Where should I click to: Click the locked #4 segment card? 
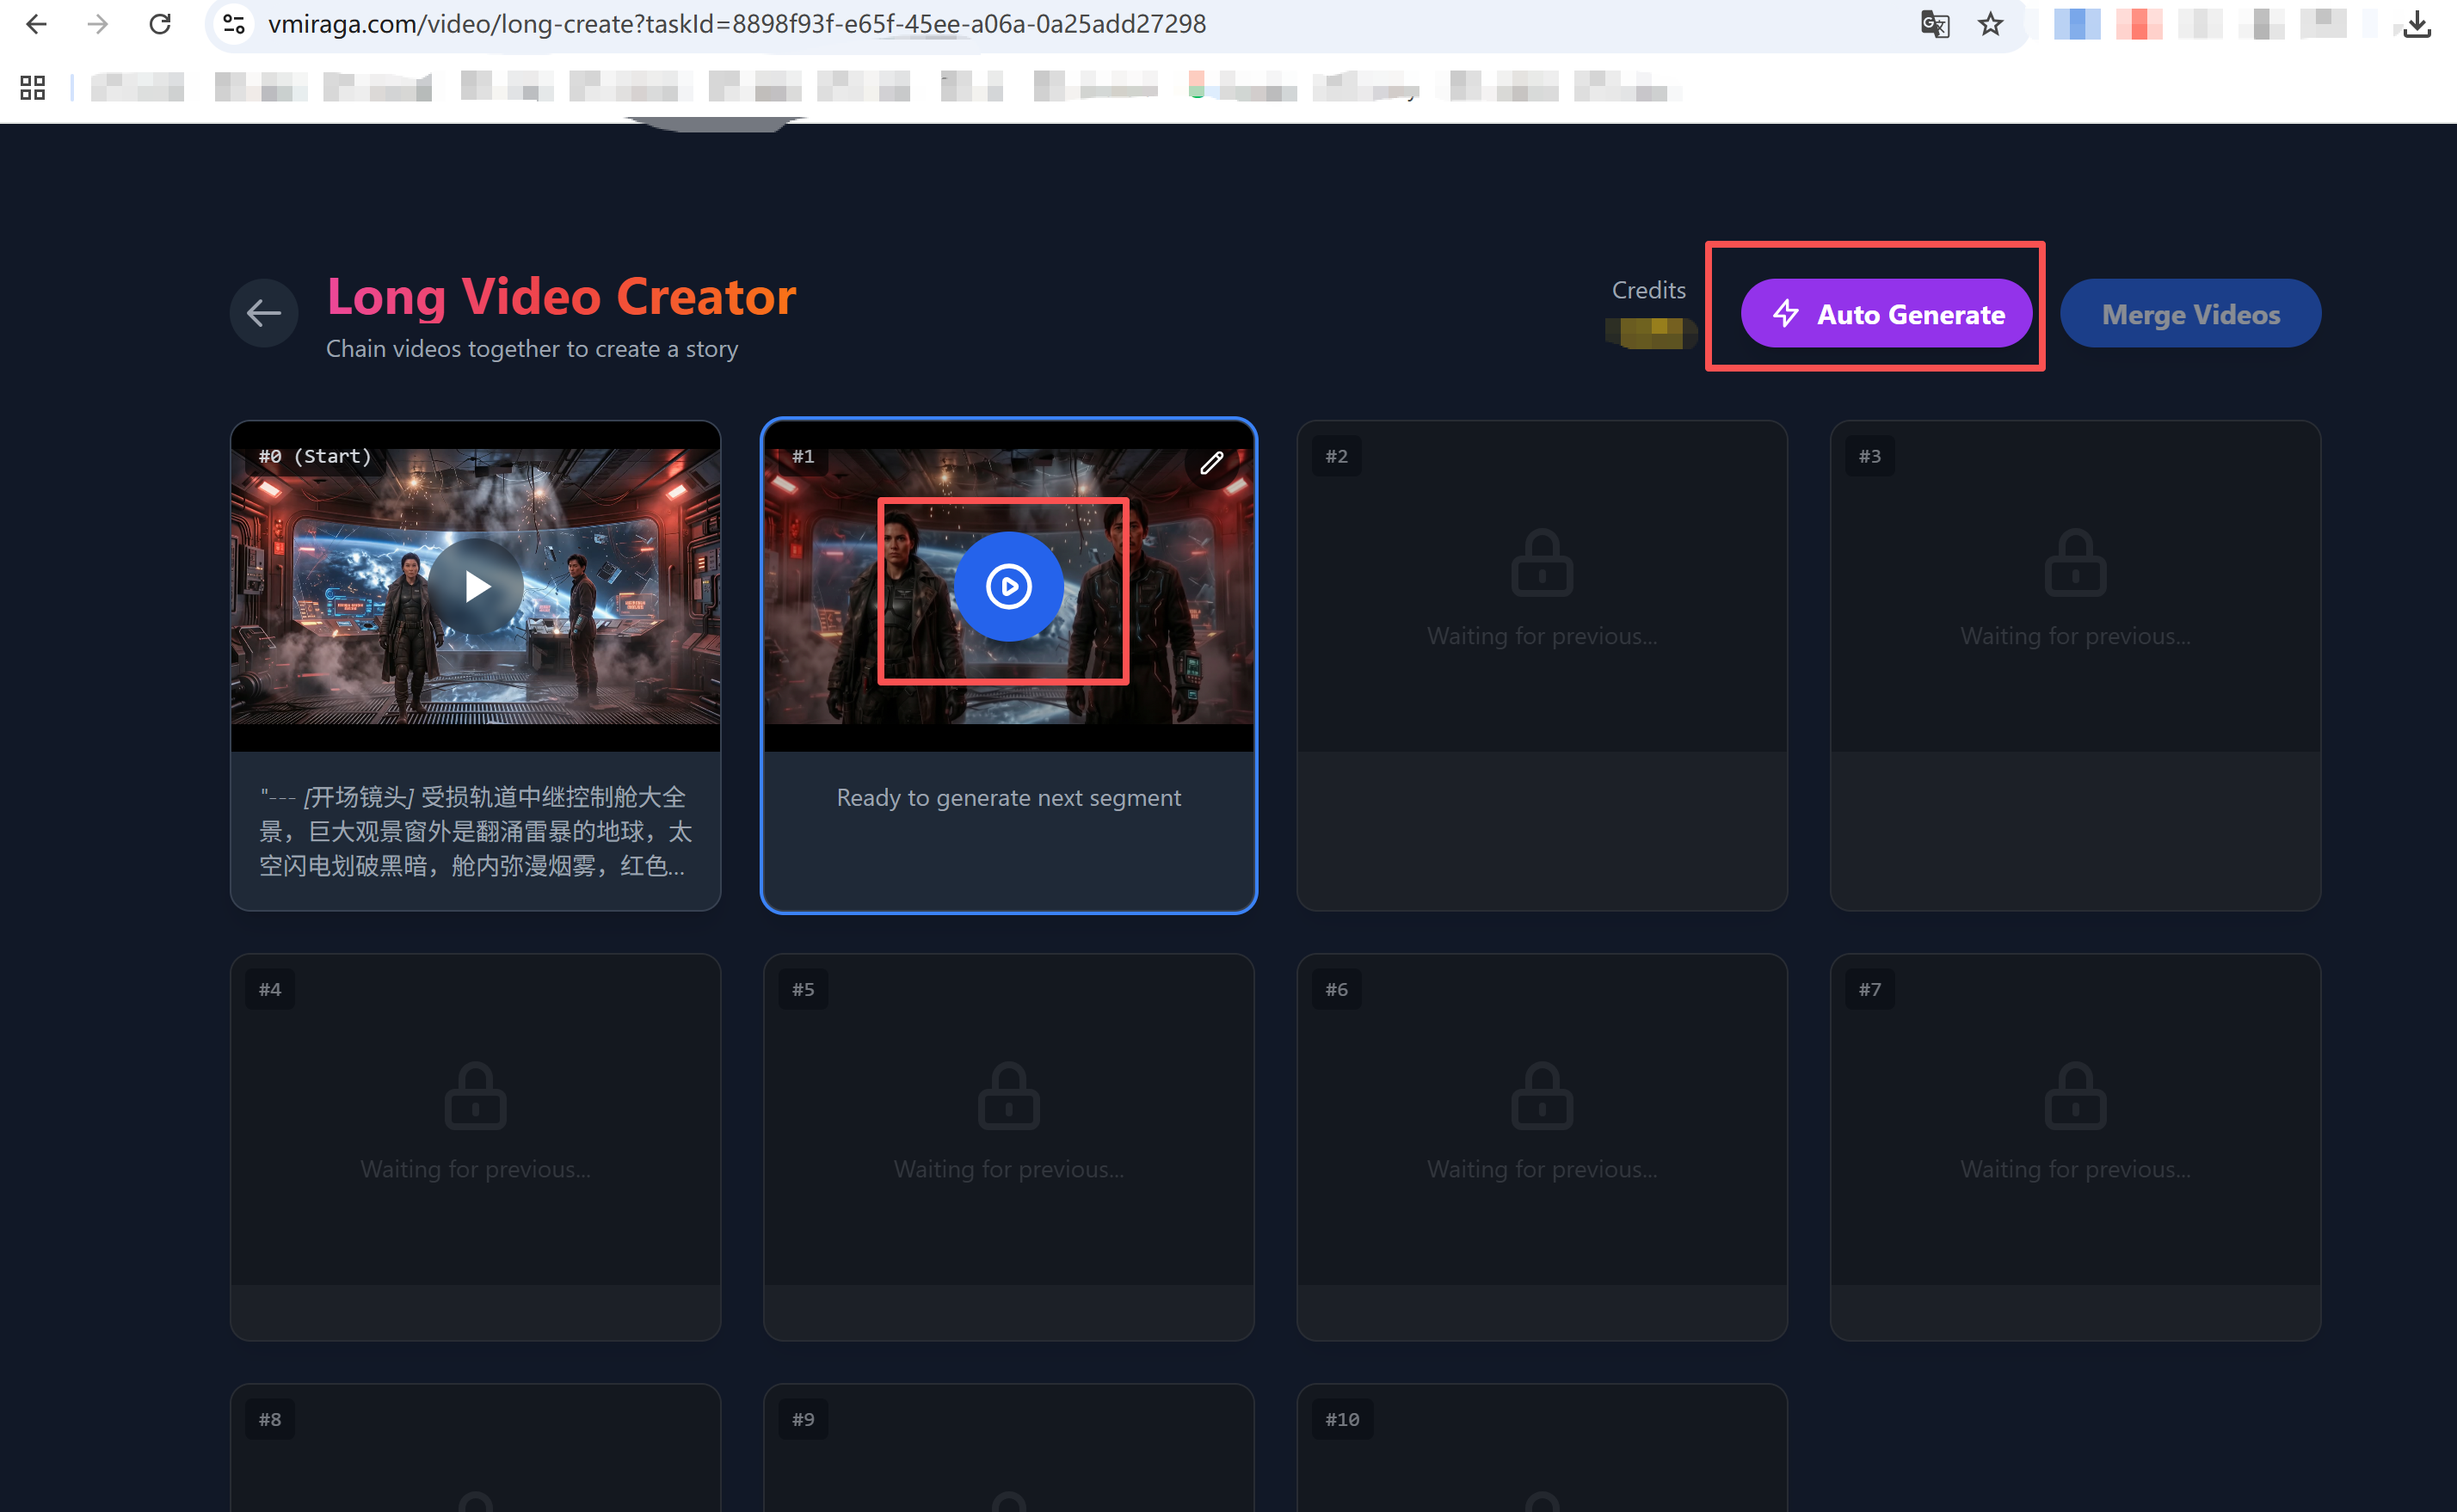[x=476, y=1147]
